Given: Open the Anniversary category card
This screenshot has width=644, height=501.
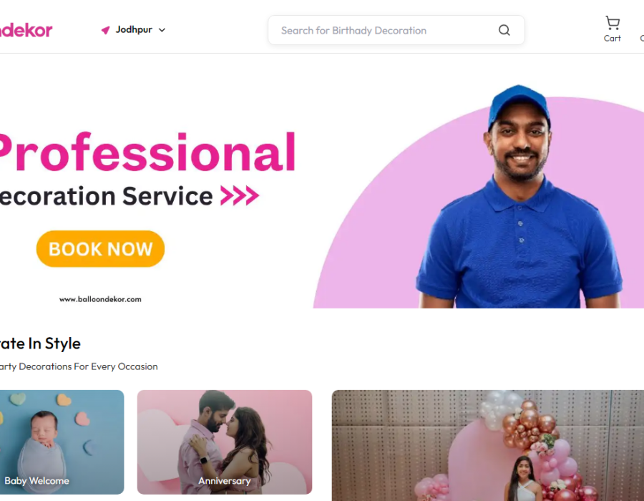Looking at the screenshot, I should (x=224, y=442).
